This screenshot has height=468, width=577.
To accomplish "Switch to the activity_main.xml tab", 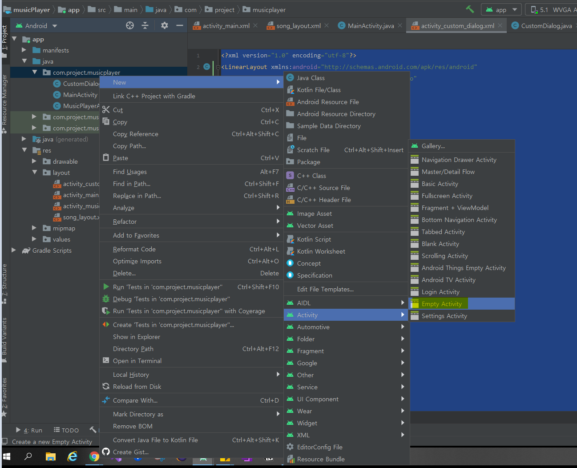I will [226, 26].
